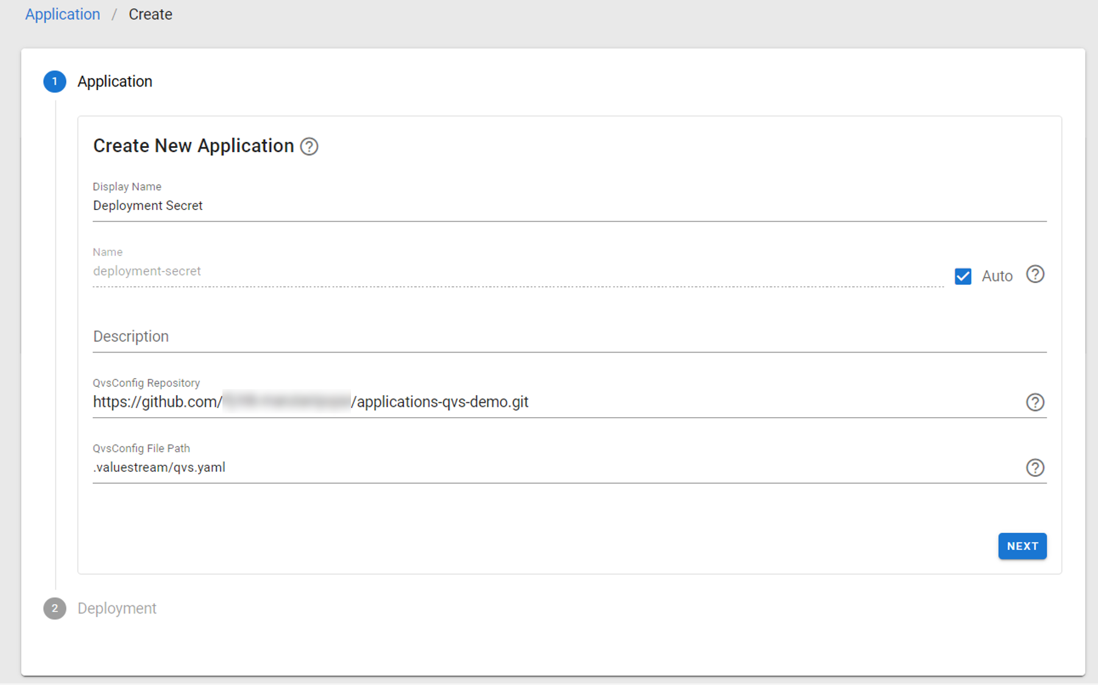Viewport: 1098px width, 685px height.
Task: Expand the Deployment step
Action: [x=117, y=608]
